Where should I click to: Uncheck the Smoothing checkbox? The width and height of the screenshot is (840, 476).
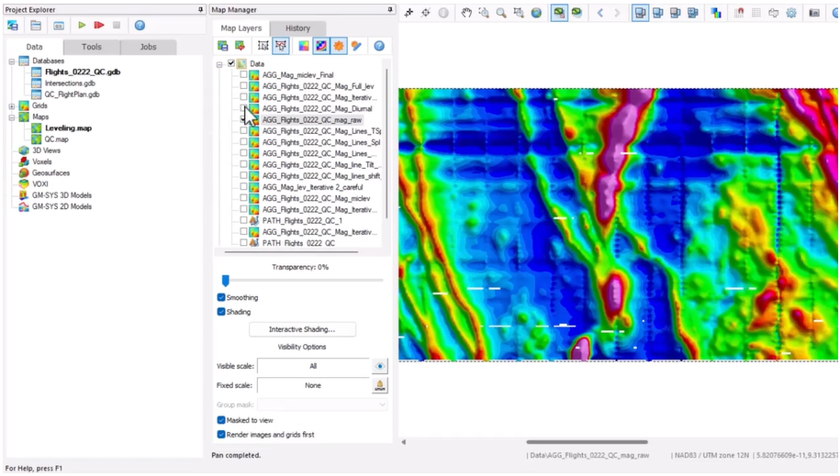pos(221,297)
